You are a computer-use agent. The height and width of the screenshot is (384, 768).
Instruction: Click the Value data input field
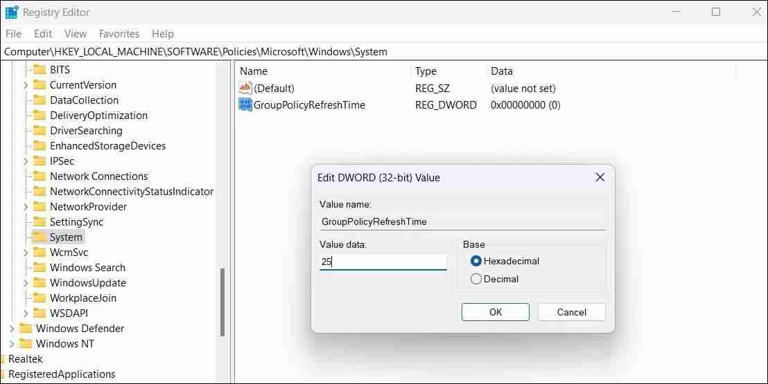tap(383, 262)
